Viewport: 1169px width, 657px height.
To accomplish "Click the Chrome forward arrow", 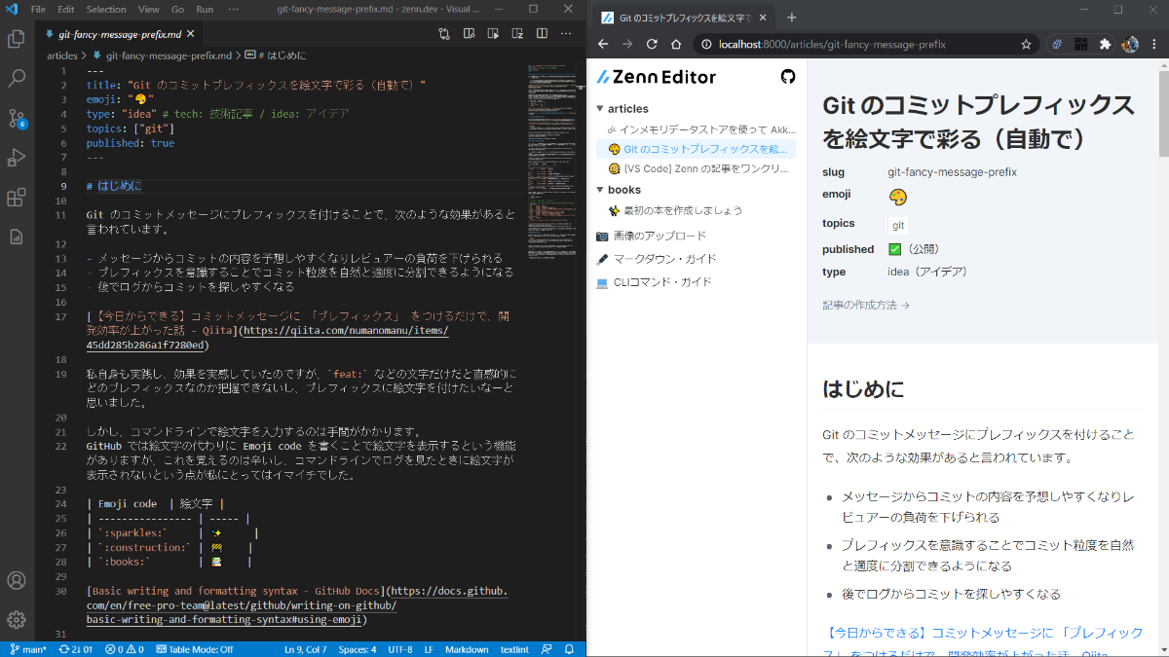I will (627, 44).
